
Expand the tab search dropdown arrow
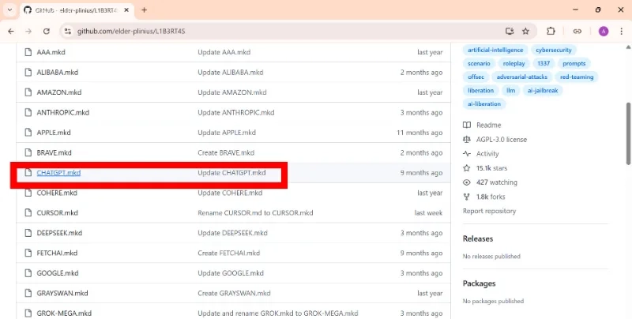10,10
